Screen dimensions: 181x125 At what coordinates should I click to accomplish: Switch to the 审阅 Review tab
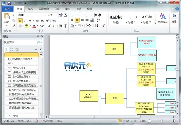click(x=79, y=9)
